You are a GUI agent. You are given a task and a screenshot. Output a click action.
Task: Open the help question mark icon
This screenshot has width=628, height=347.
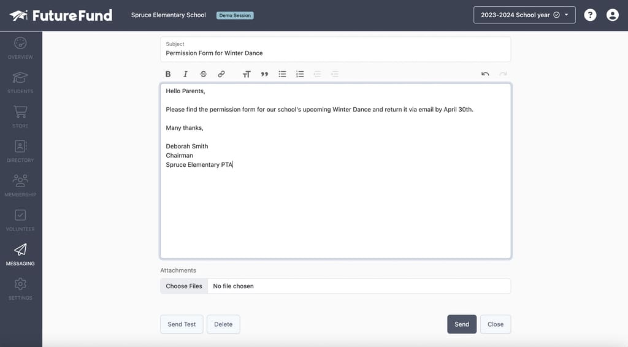[x=590, y=15]
